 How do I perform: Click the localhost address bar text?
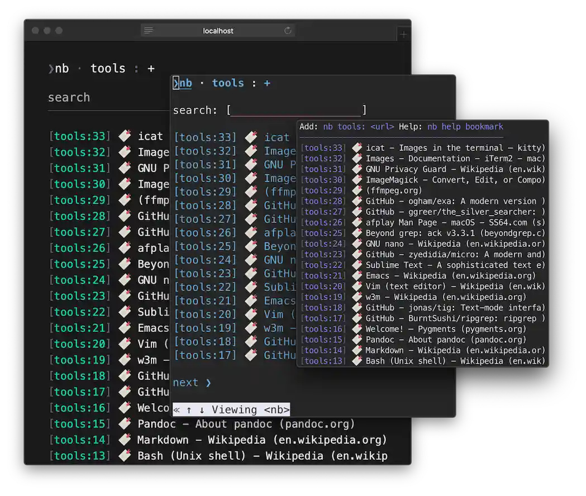pyautogui.click(x=218, y=31)
